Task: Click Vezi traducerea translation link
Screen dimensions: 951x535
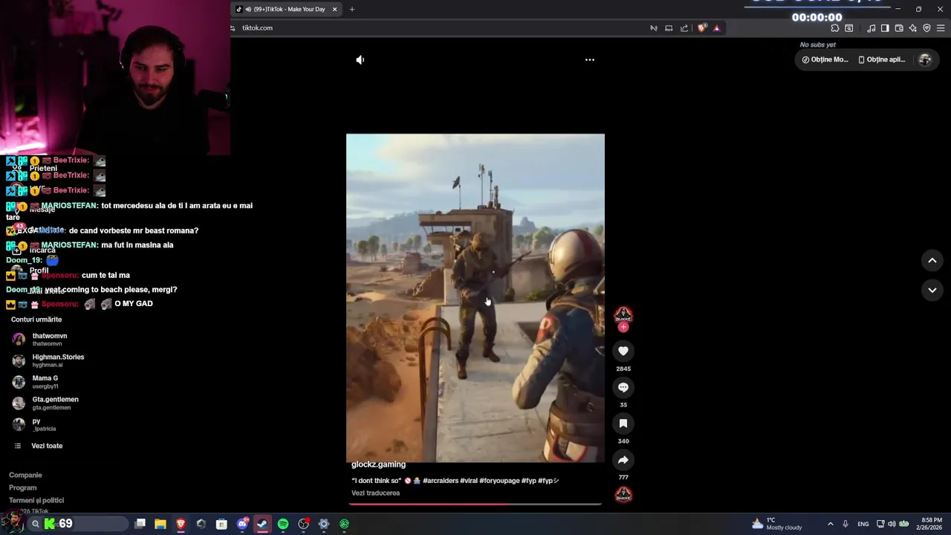Action: tap(375, 493)
